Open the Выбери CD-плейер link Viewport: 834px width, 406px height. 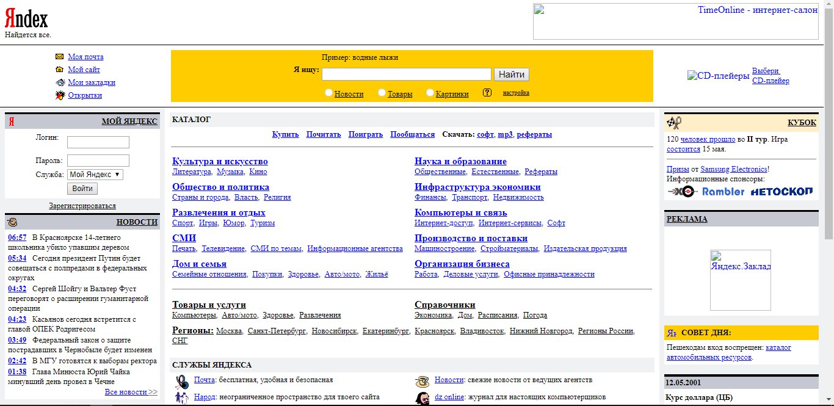(x=771, y=76)
